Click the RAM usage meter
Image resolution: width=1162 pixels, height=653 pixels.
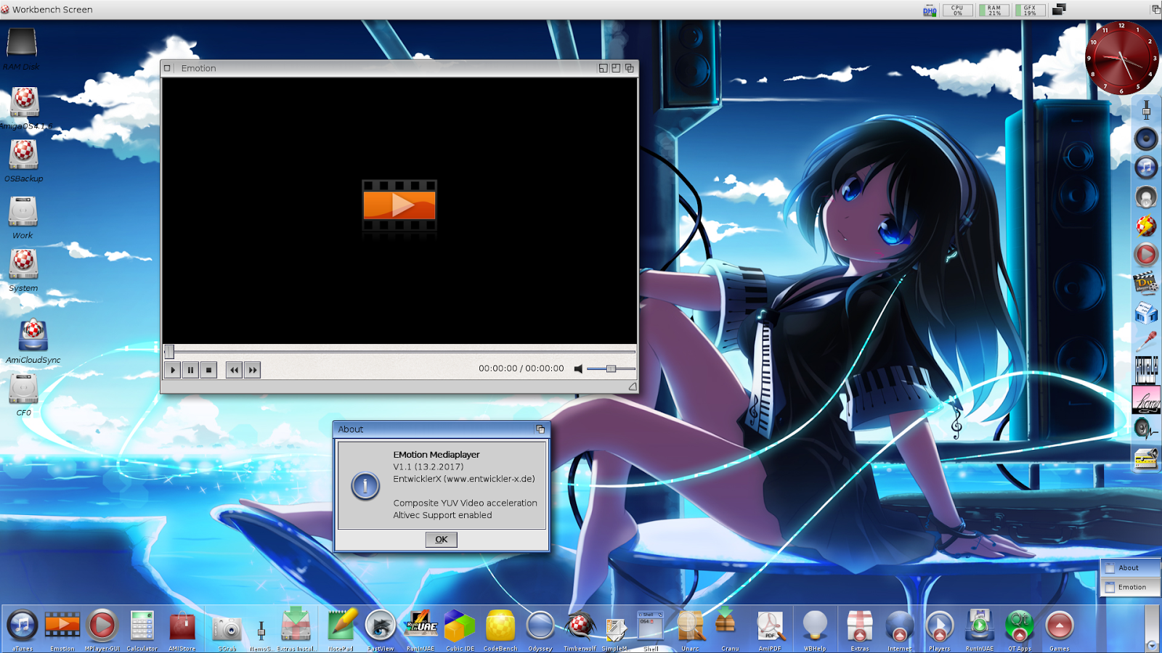coord(994,10)
